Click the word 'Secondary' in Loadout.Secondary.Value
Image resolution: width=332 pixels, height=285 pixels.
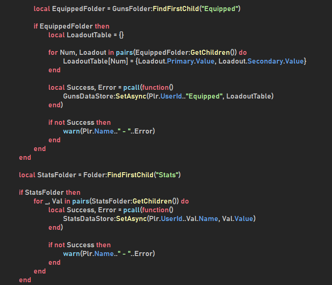(x=265, y=61)
